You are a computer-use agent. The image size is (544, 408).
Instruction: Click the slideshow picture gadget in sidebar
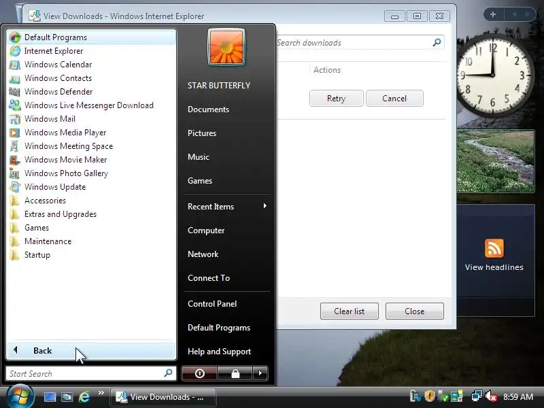click(x=496, y=161)
